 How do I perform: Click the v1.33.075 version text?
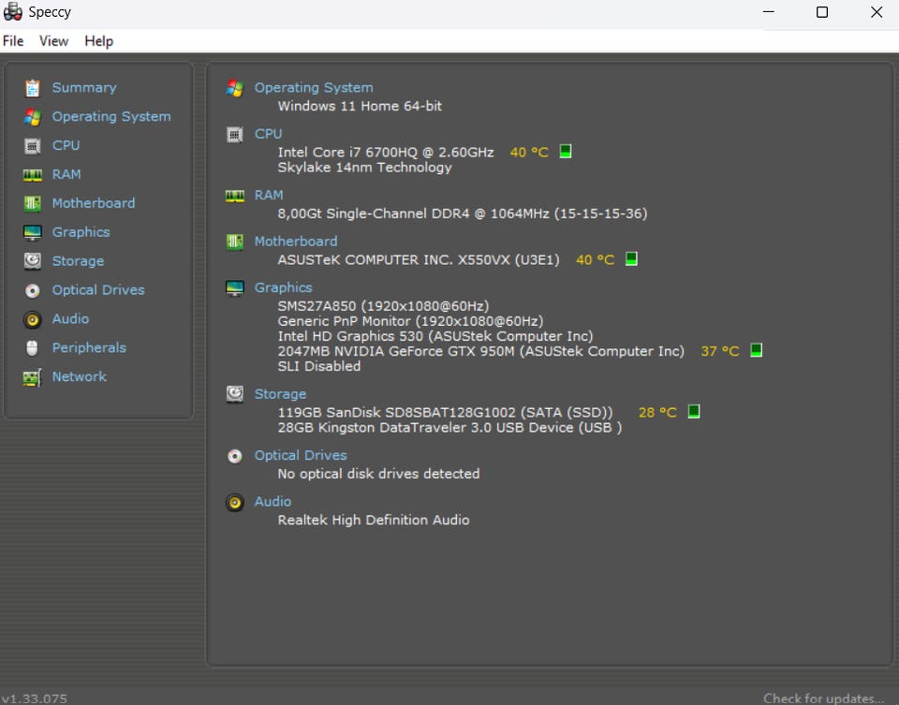coord(35,698)
